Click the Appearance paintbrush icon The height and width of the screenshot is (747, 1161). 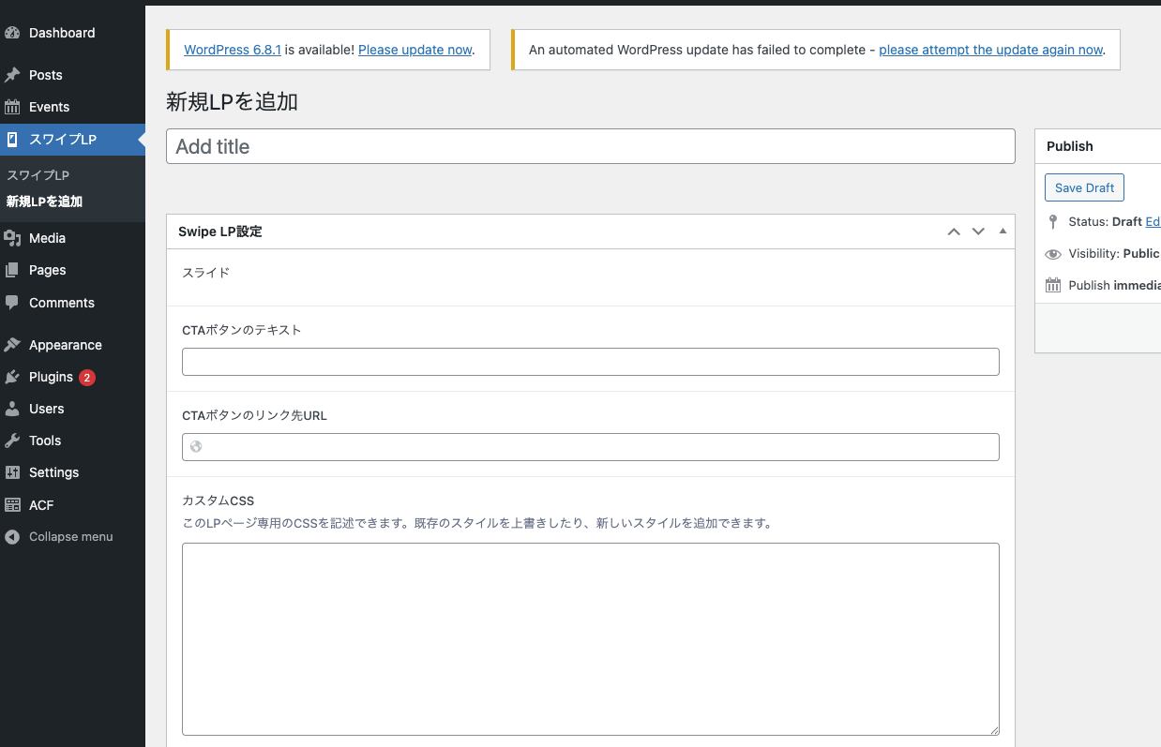[x=12, y=345]
